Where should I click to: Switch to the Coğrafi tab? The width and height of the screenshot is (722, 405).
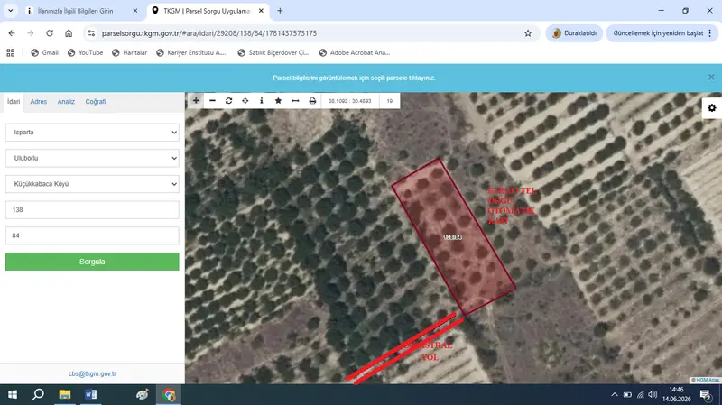(96, 101)
